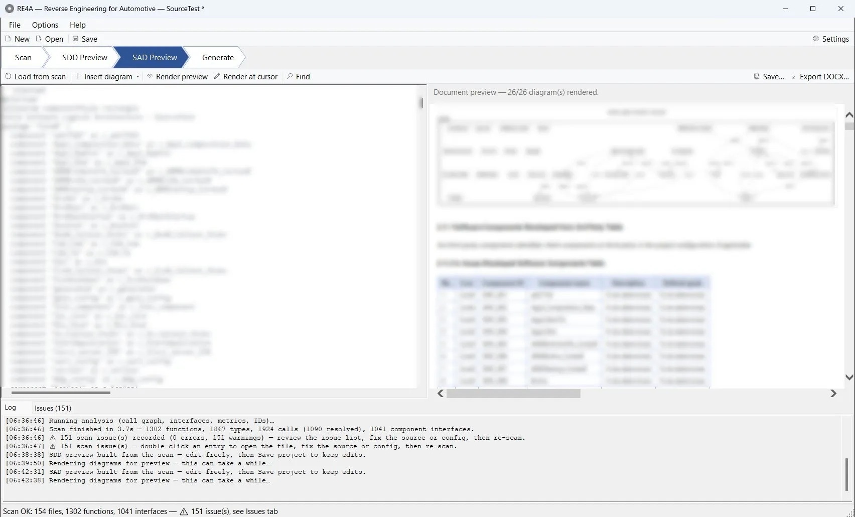Click the Open folder icon
855x517 pixels.
pyautogui.click(x=39, y=39)
